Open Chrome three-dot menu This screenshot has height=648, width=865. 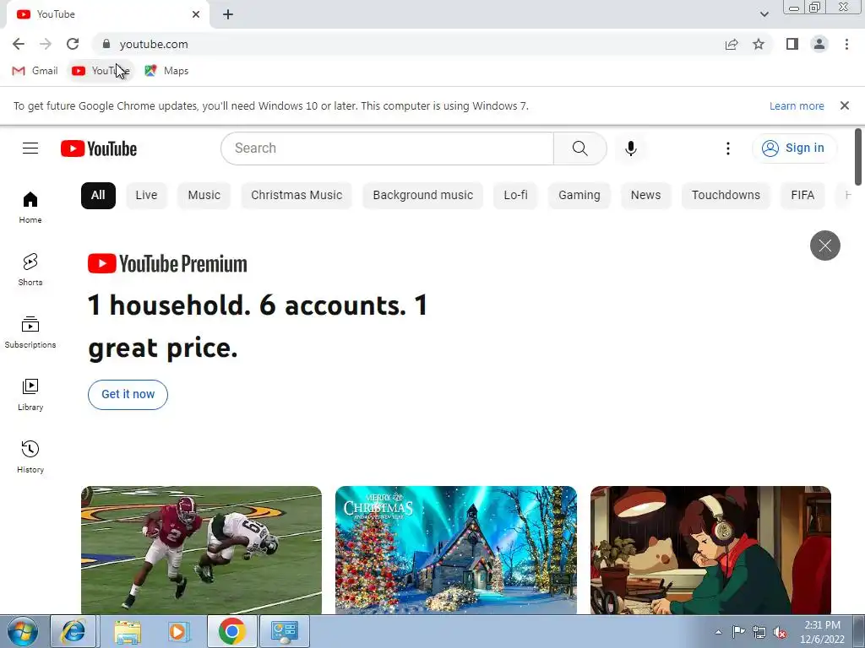[x=846, y=44]
